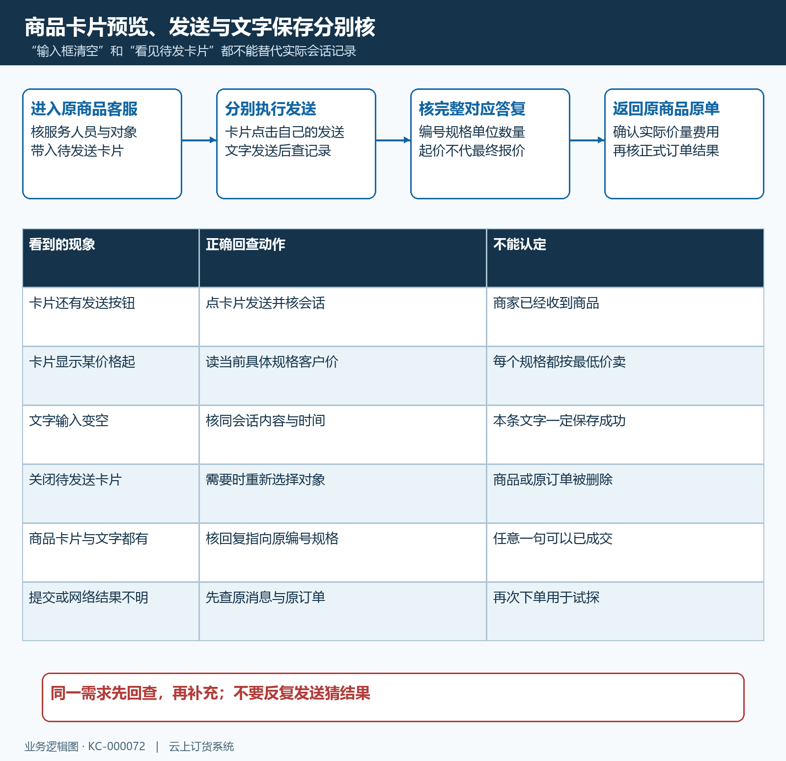786x761 pixels.
Task: Click the cell 商家已经收到商品
Action: 625,317
